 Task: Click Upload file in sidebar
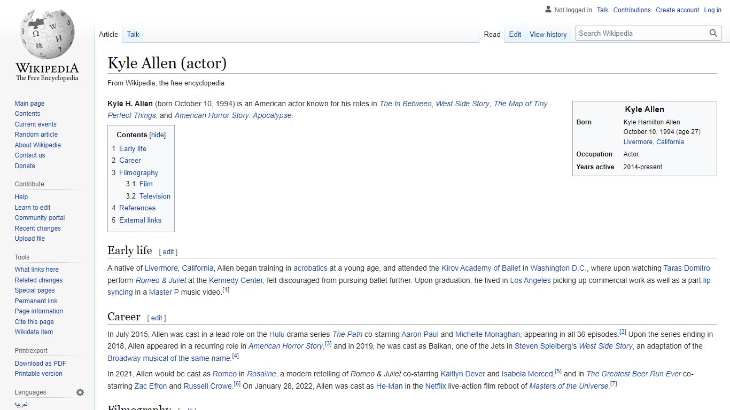click(x=30, y=239)
